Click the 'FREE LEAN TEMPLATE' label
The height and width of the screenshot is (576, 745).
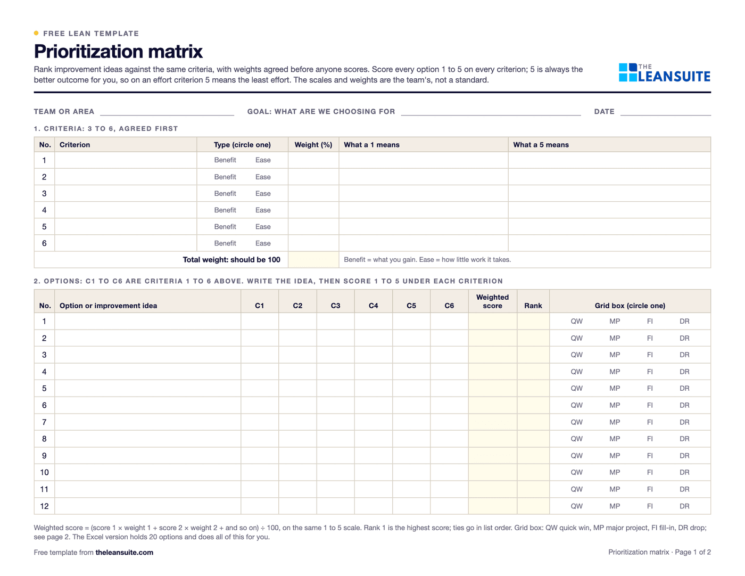tap(91, 34)
